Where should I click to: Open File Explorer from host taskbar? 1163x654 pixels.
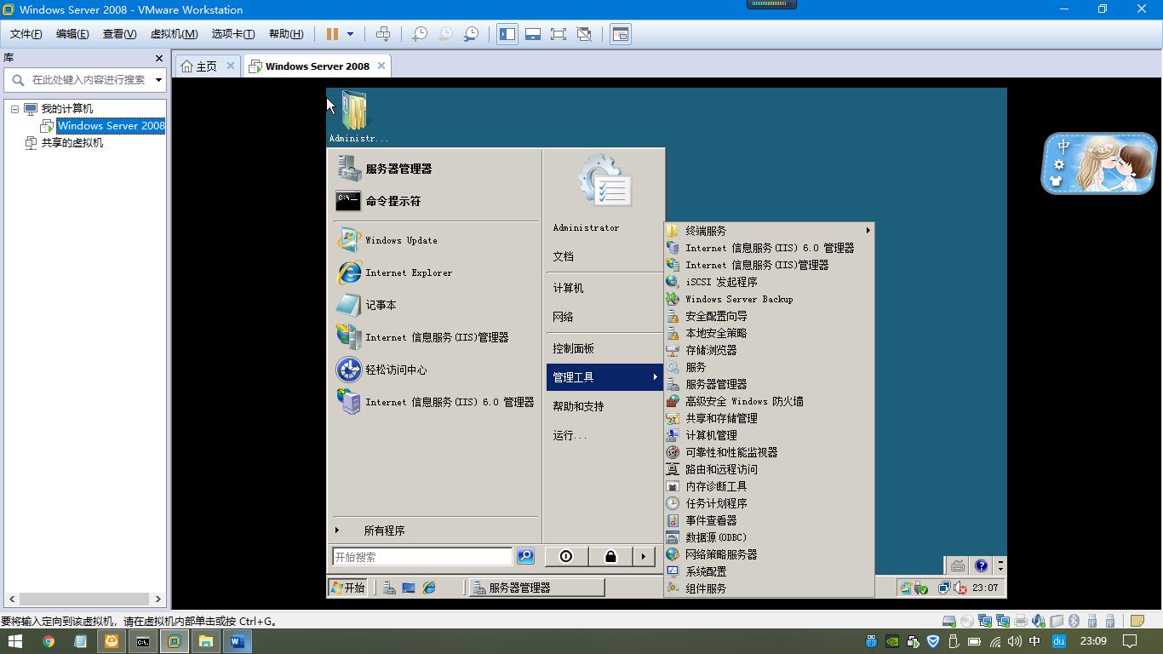[206, 641]
